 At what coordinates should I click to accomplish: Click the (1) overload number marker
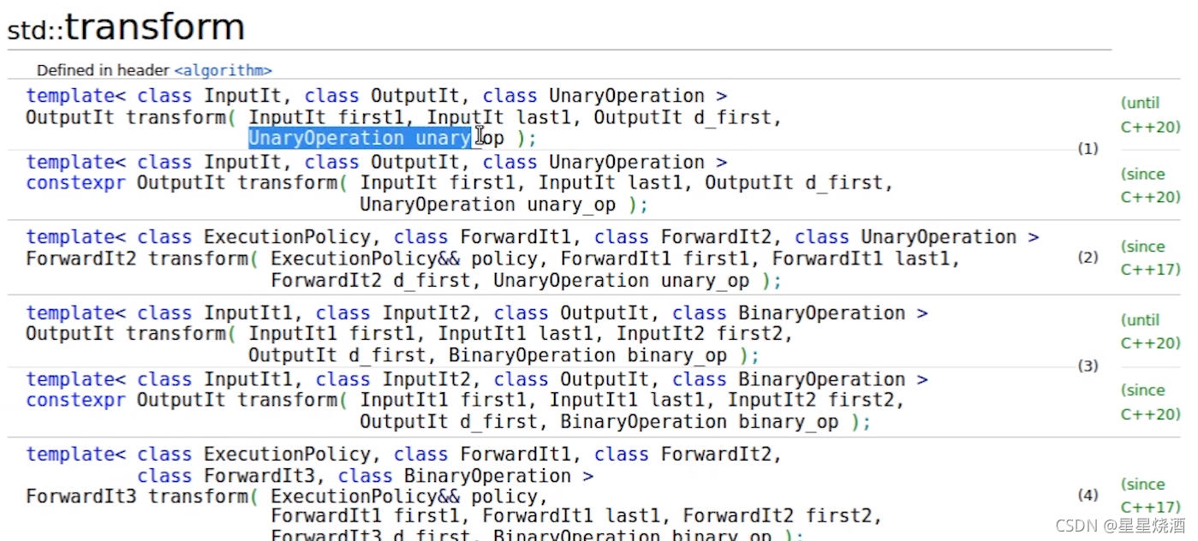pos(1088,149)
